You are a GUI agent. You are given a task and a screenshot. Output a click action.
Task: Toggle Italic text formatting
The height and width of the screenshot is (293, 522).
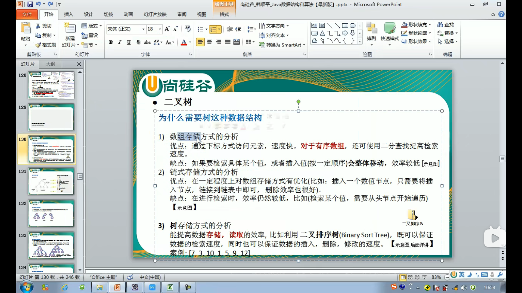click(x=120, y=42)
